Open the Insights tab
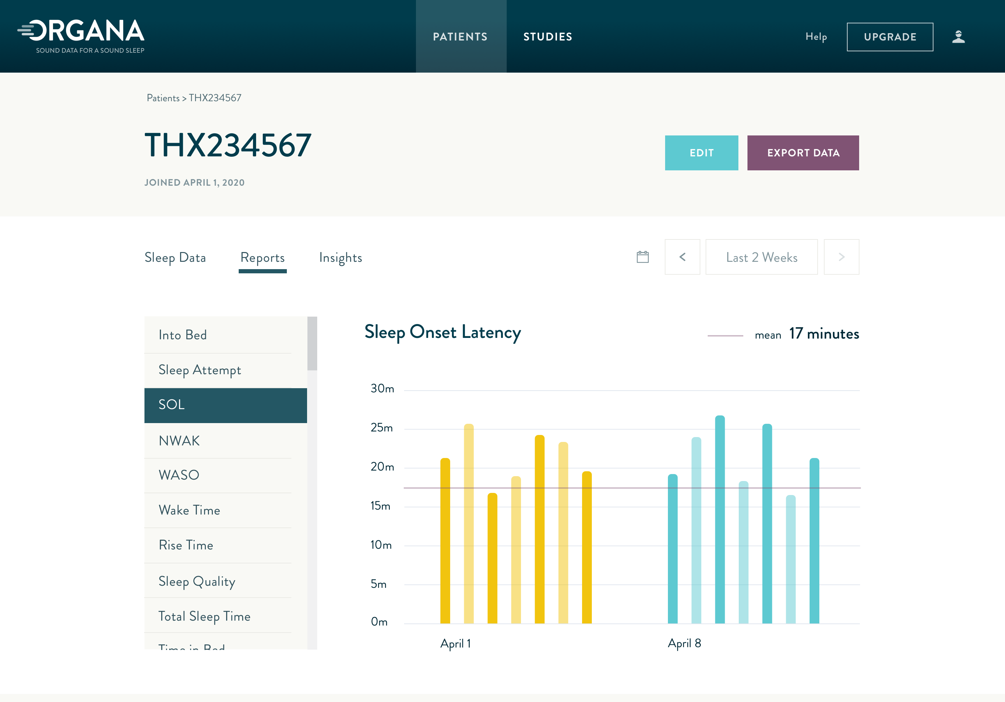 point(341,258)
